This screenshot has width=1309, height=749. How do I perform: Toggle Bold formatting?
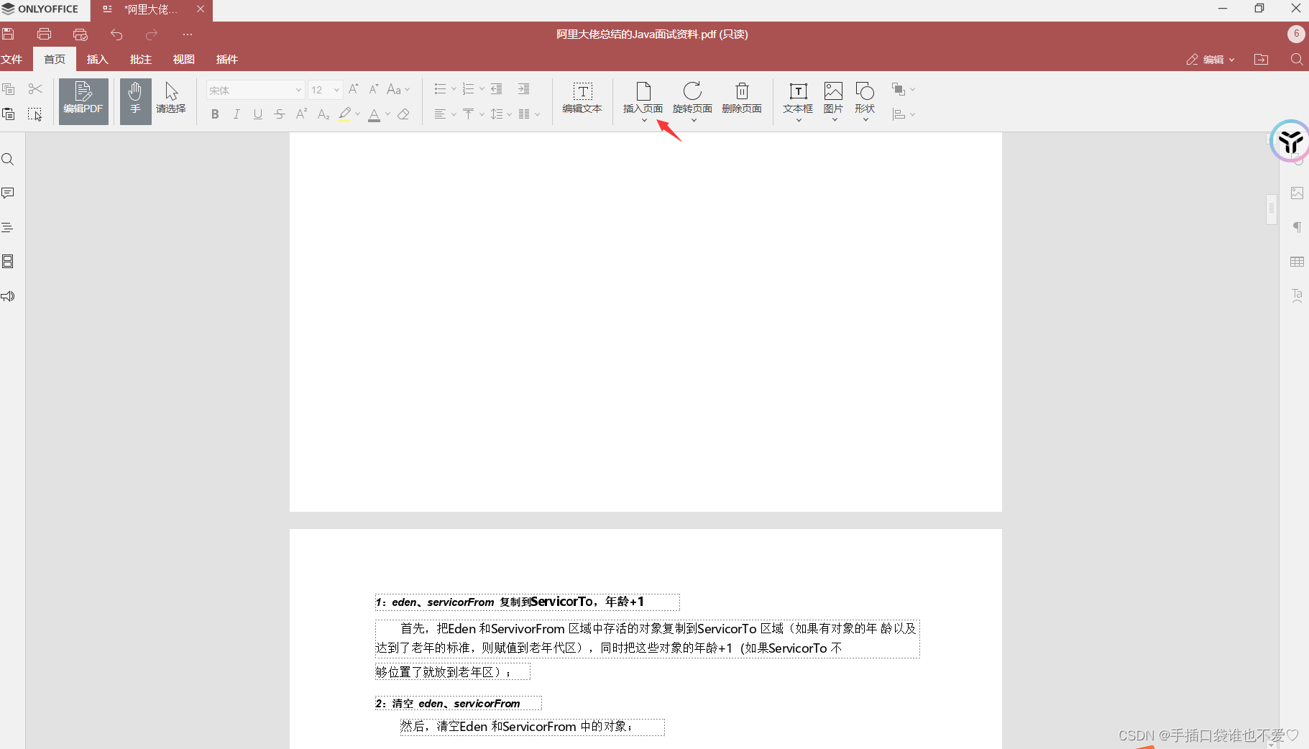click(x=215, y=114)
